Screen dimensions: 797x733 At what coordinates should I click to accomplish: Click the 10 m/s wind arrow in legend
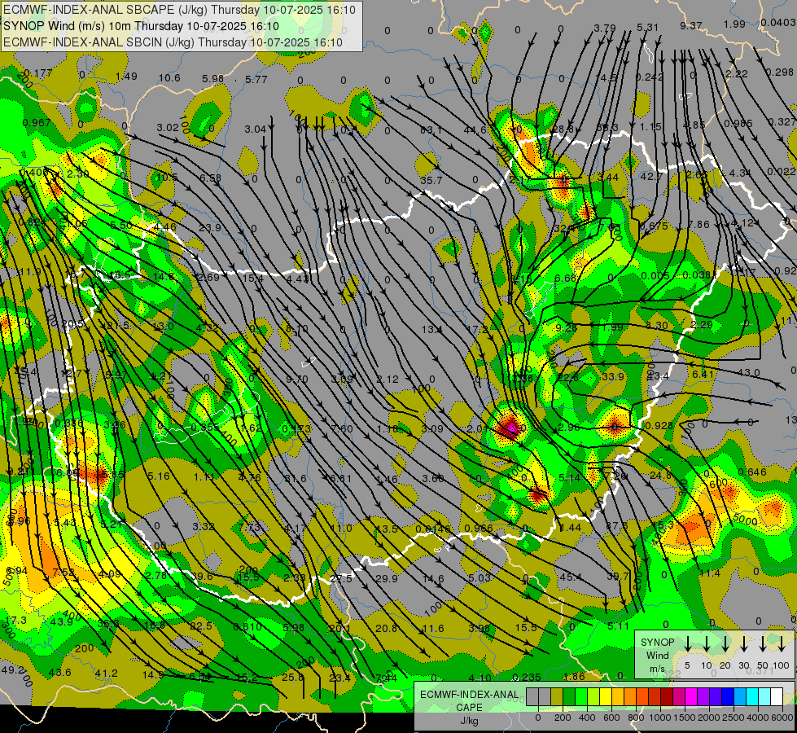706,644
